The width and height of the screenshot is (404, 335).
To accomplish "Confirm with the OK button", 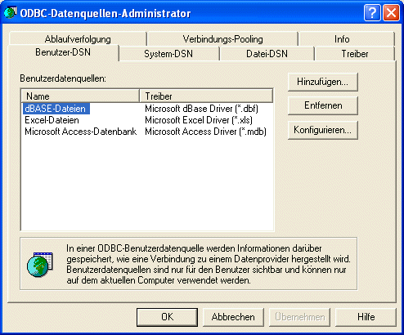I will point(167,317).
